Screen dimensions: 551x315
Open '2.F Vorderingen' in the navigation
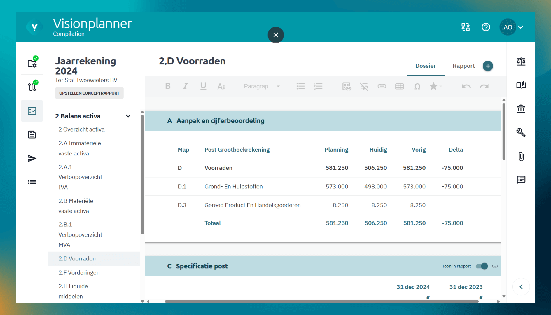click(x=79, y=272)
